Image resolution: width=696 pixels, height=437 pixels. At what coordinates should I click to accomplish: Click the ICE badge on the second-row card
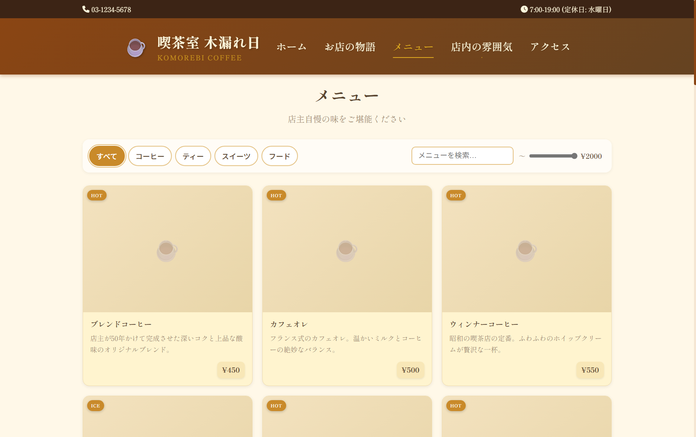coord(96,406)
